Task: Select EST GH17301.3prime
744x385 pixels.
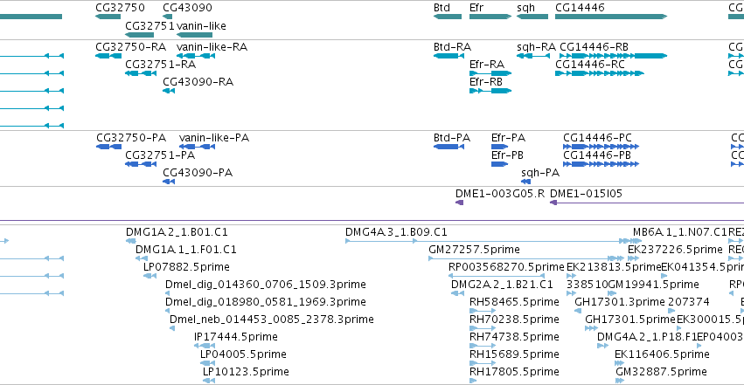Action: point(578,311)
